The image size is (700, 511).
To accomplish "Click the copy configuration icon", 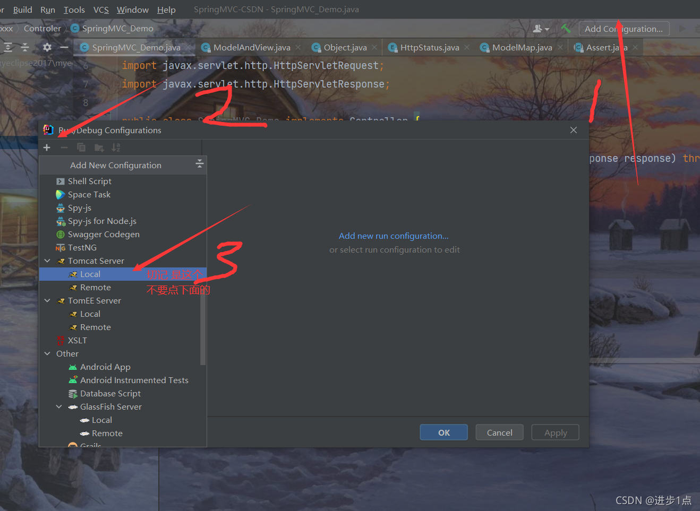I will (x=81, y=148).
